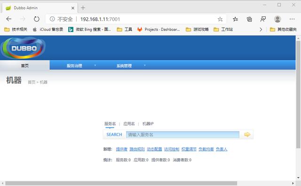The image size is (301, 186).
Task: Switch search to 应用名 tab
Action: point(129,124)
